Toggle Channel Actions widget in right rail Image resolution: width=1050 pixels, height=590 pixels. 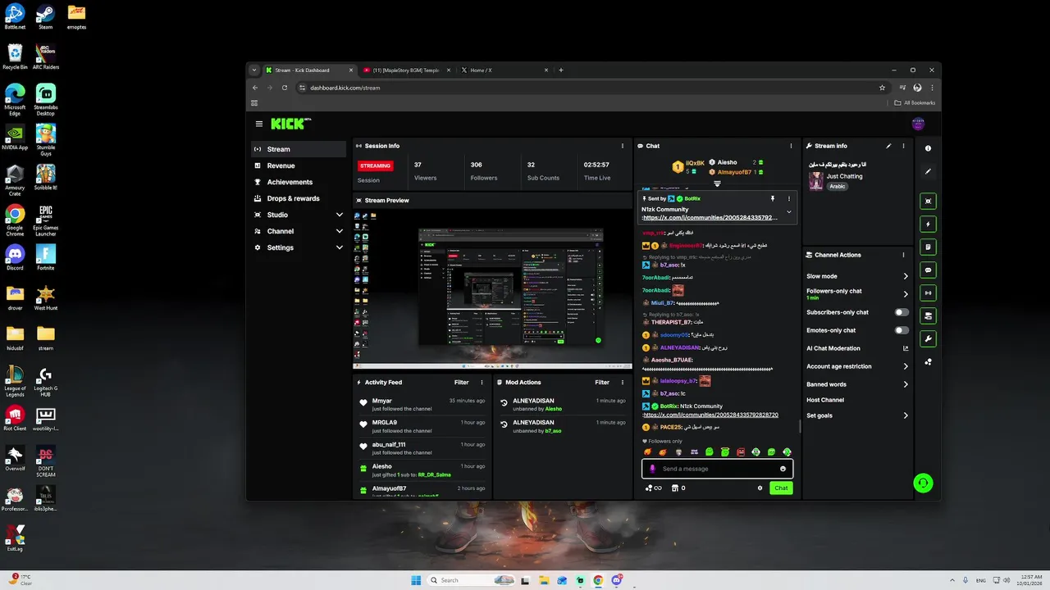929,315
